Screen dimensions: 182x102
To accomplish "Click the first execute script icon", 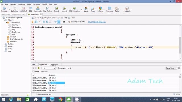I will tap(44, 22).
